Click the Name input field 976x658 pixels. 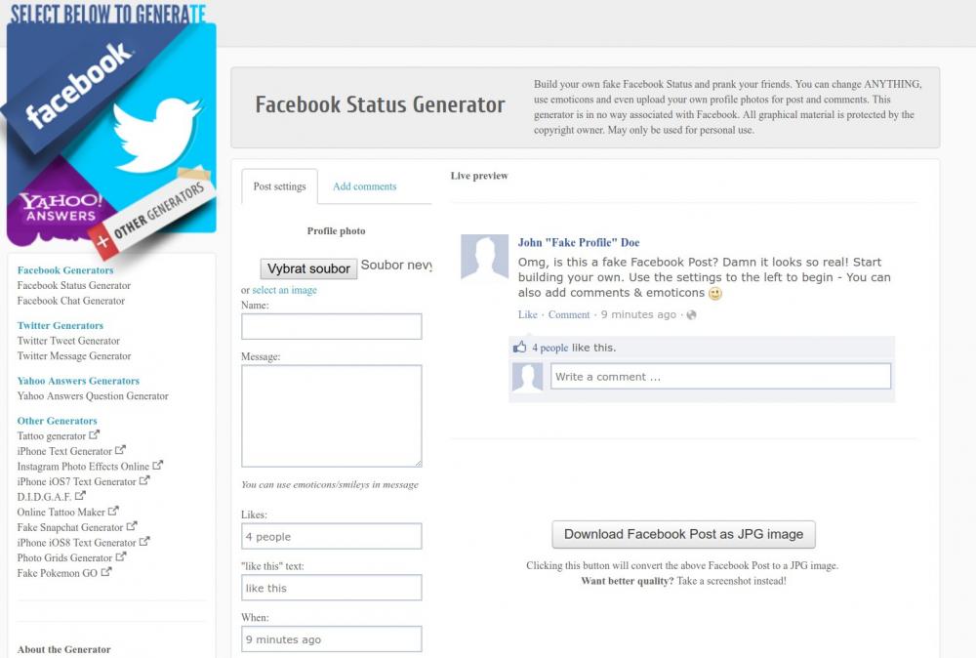(x=331, y=326)
